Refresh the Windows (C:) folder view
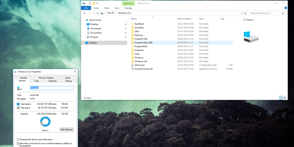This screenshot has width=294, height=147. [246, 13]
